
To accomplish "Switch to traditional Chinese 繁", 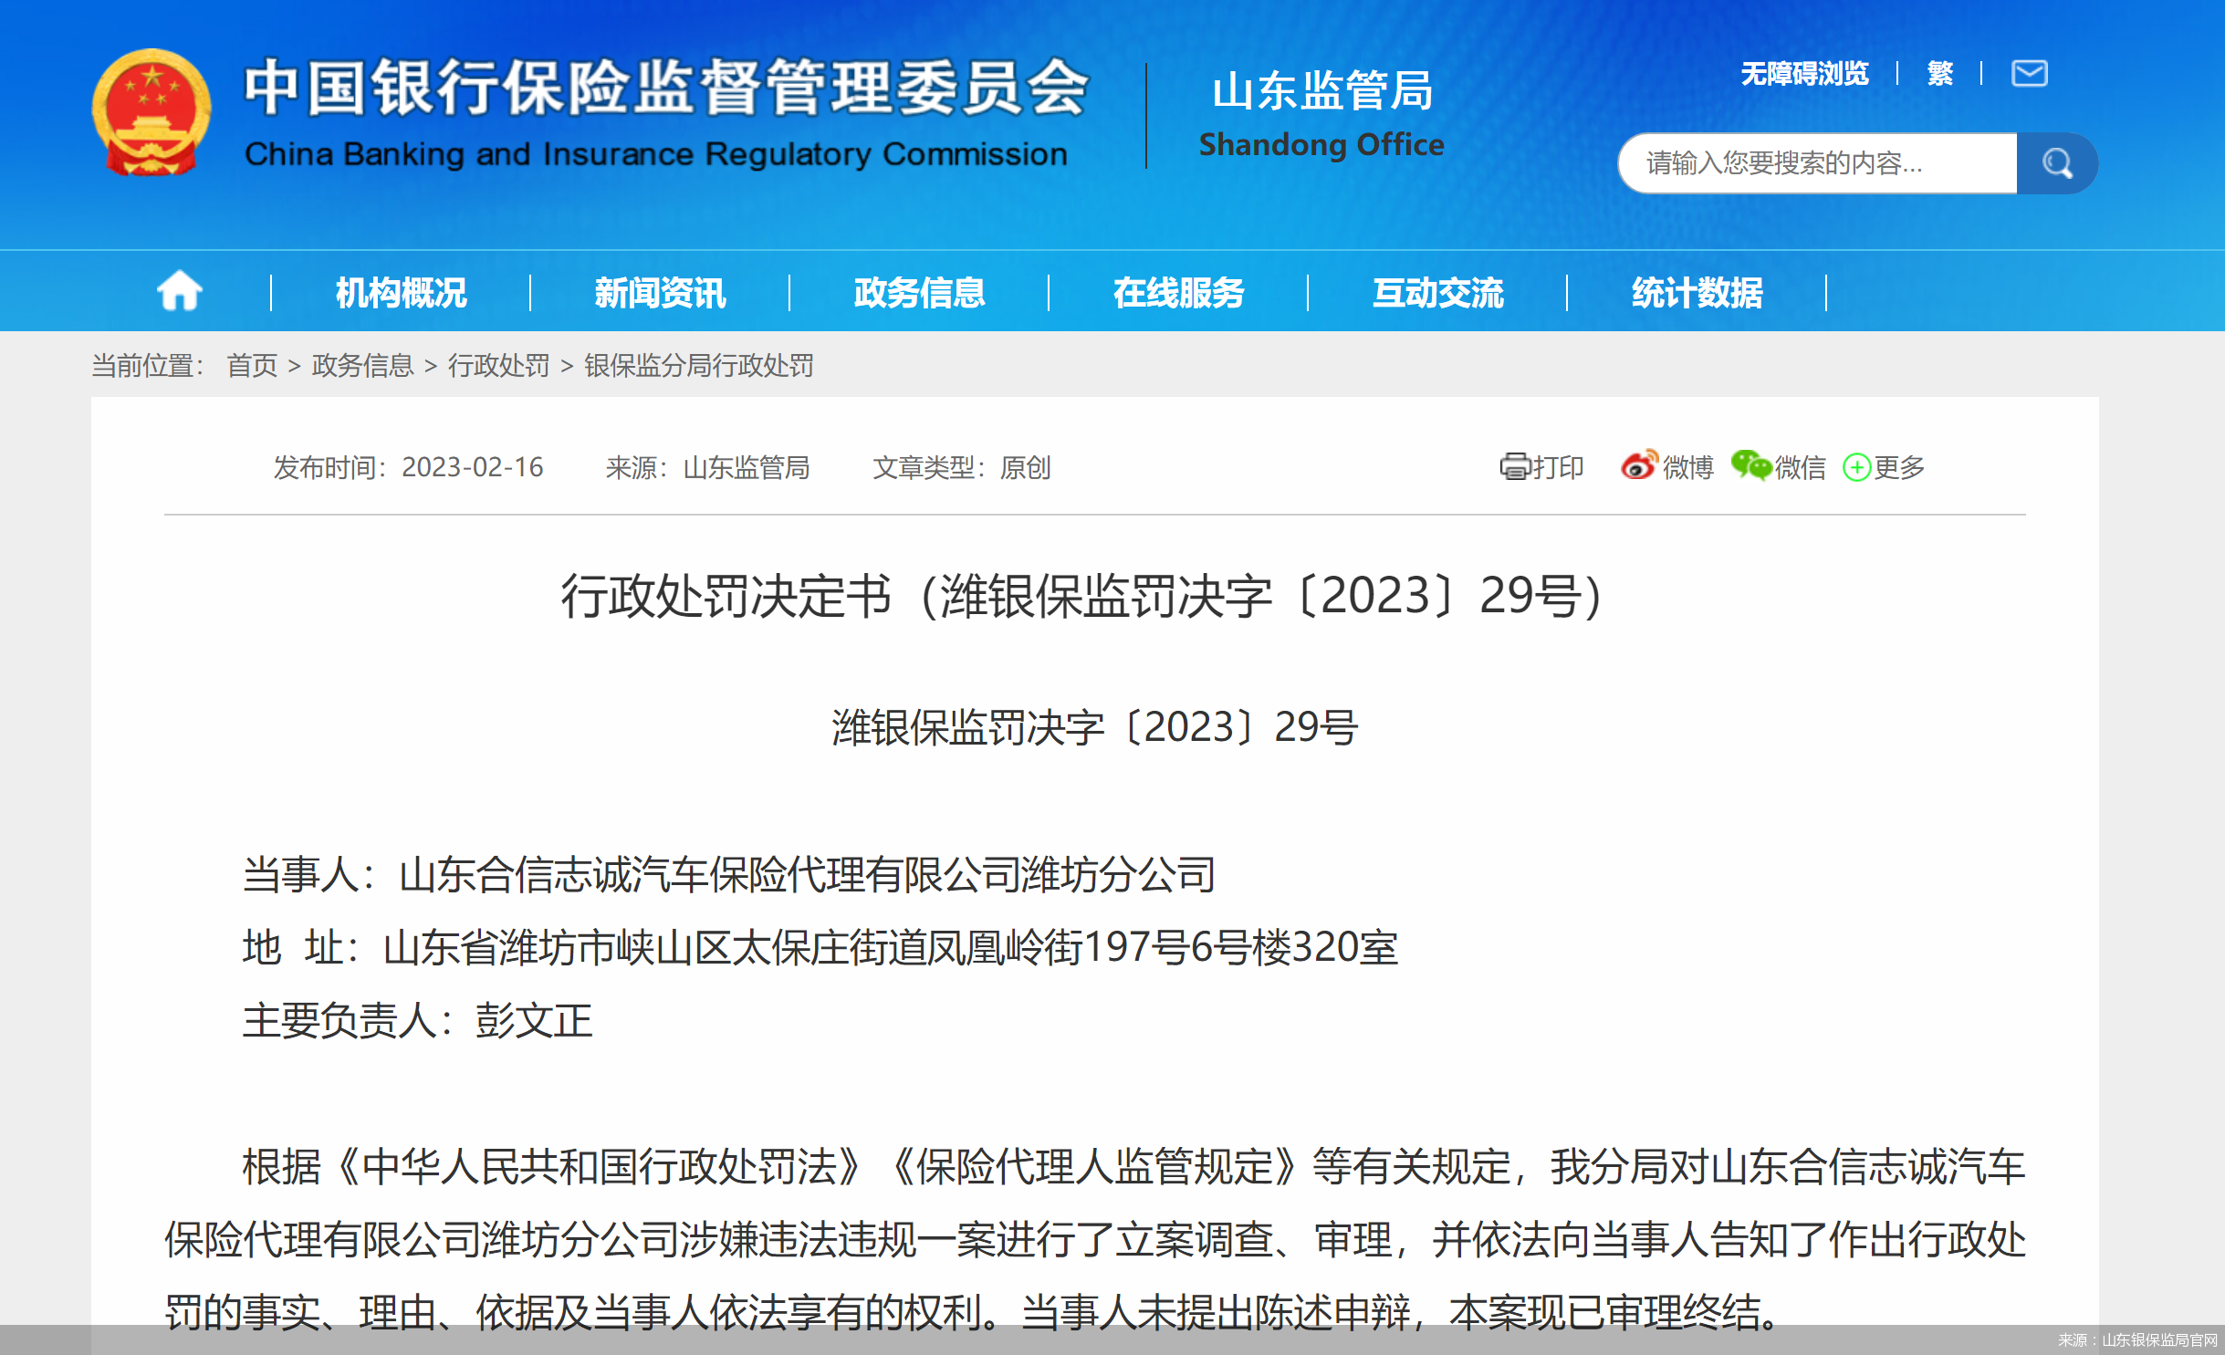I will pyautogui.click(x=1939, y=73).
